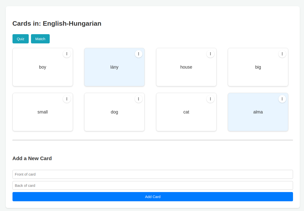Click the Front of card input field
304x211 pixels.
click(x=153, y=174)
